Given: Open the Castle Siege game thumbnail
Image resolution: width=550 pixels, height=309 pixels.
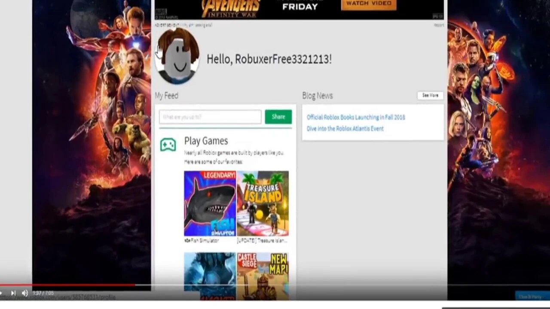Looking at the screenshot, I should (263, 276).
